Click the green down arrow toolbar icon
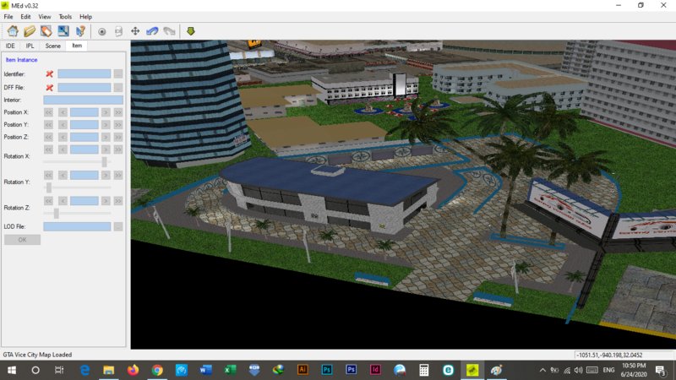Screen dimensions: 676x380 [x=191, y=31]
